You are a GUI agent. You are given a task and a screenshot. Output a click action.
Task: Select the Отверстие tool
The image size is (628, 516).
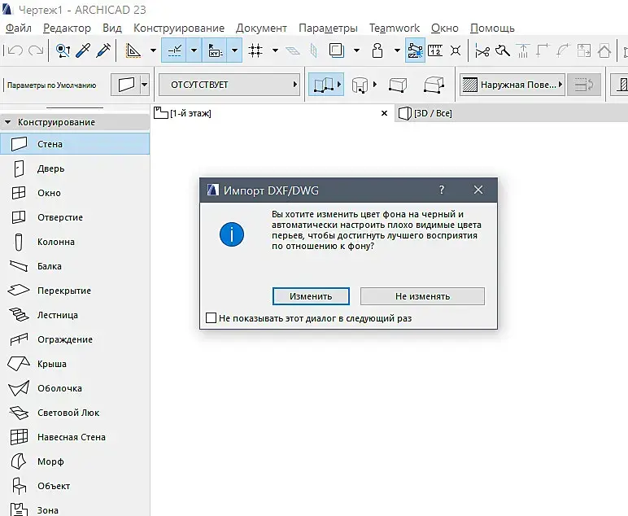click(x=75, y=217)
